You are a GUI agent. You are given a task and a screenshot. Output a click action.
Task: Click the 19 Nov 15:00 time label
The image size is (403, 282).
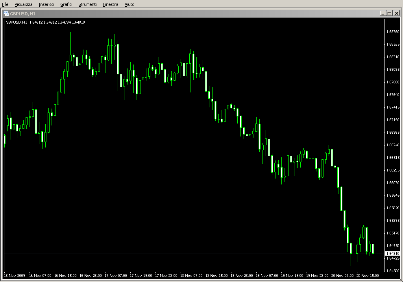click(x=292, y=276)
